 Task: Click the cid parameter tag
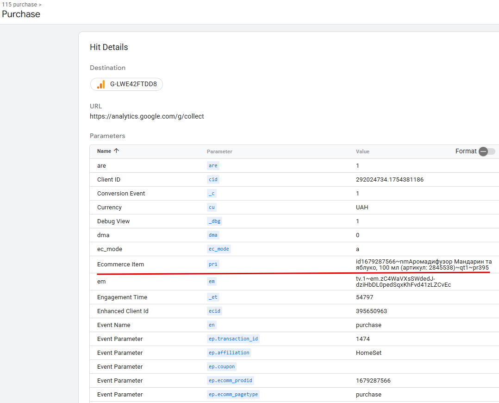pos(213,179)
